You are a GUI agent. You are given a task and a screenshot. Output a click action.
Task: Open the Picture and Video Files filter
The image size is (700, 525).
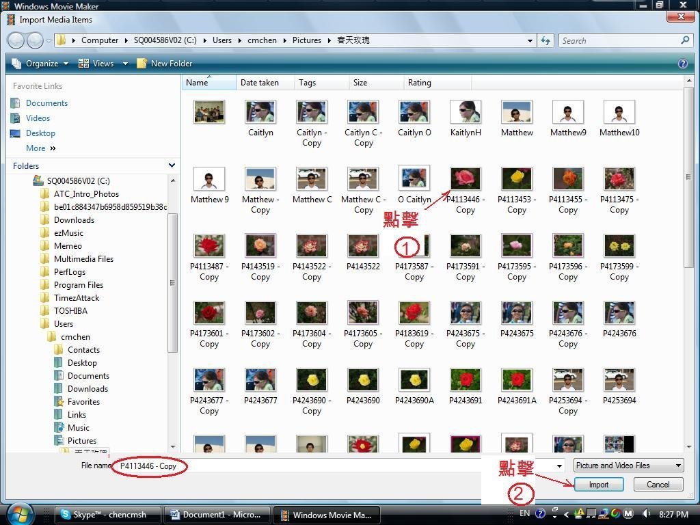tap(629, 466)
